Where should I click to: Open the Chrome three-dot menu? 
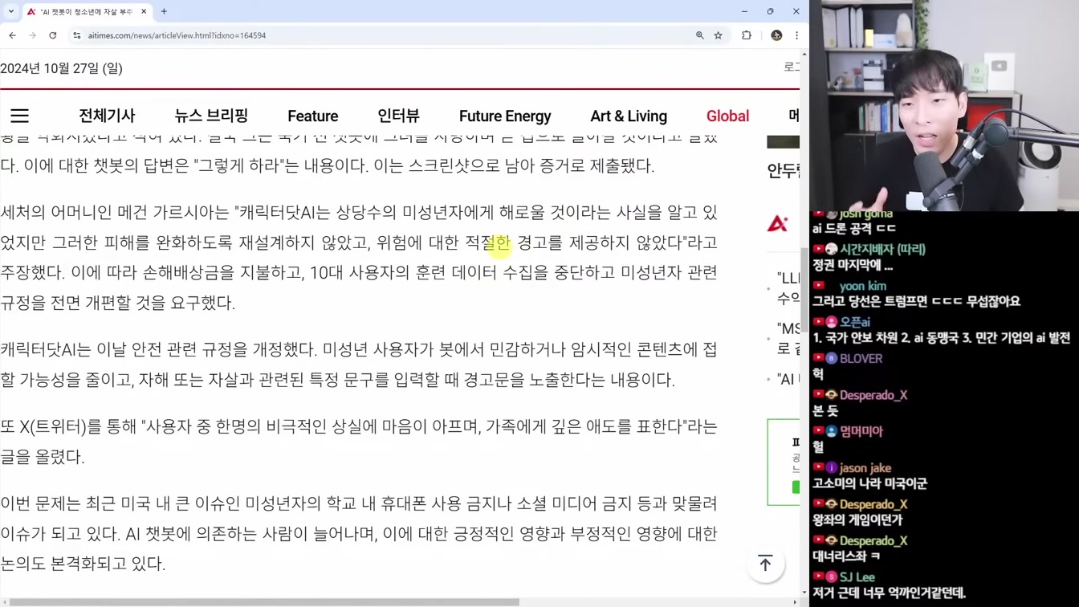coord(796,35)
